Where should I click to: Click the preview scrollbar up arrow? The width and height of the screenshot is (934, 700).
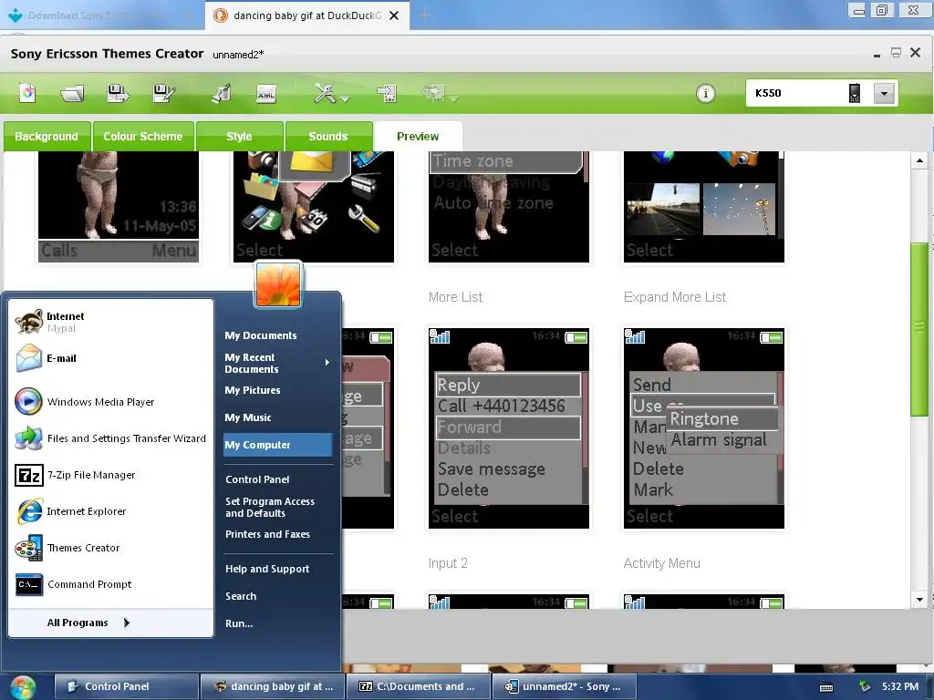pyautogui.click(x=919, y=160)
